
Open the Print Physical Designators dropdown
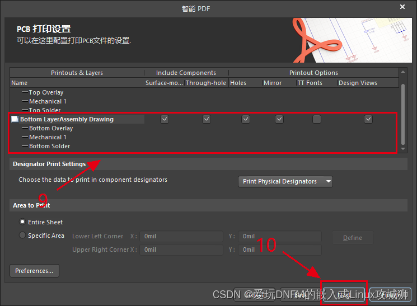tap(285, 182)
